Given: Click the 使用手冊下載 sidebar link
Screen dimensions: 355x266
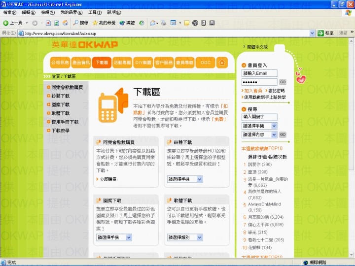Looking at the screenshot, I should coord(65,122).
